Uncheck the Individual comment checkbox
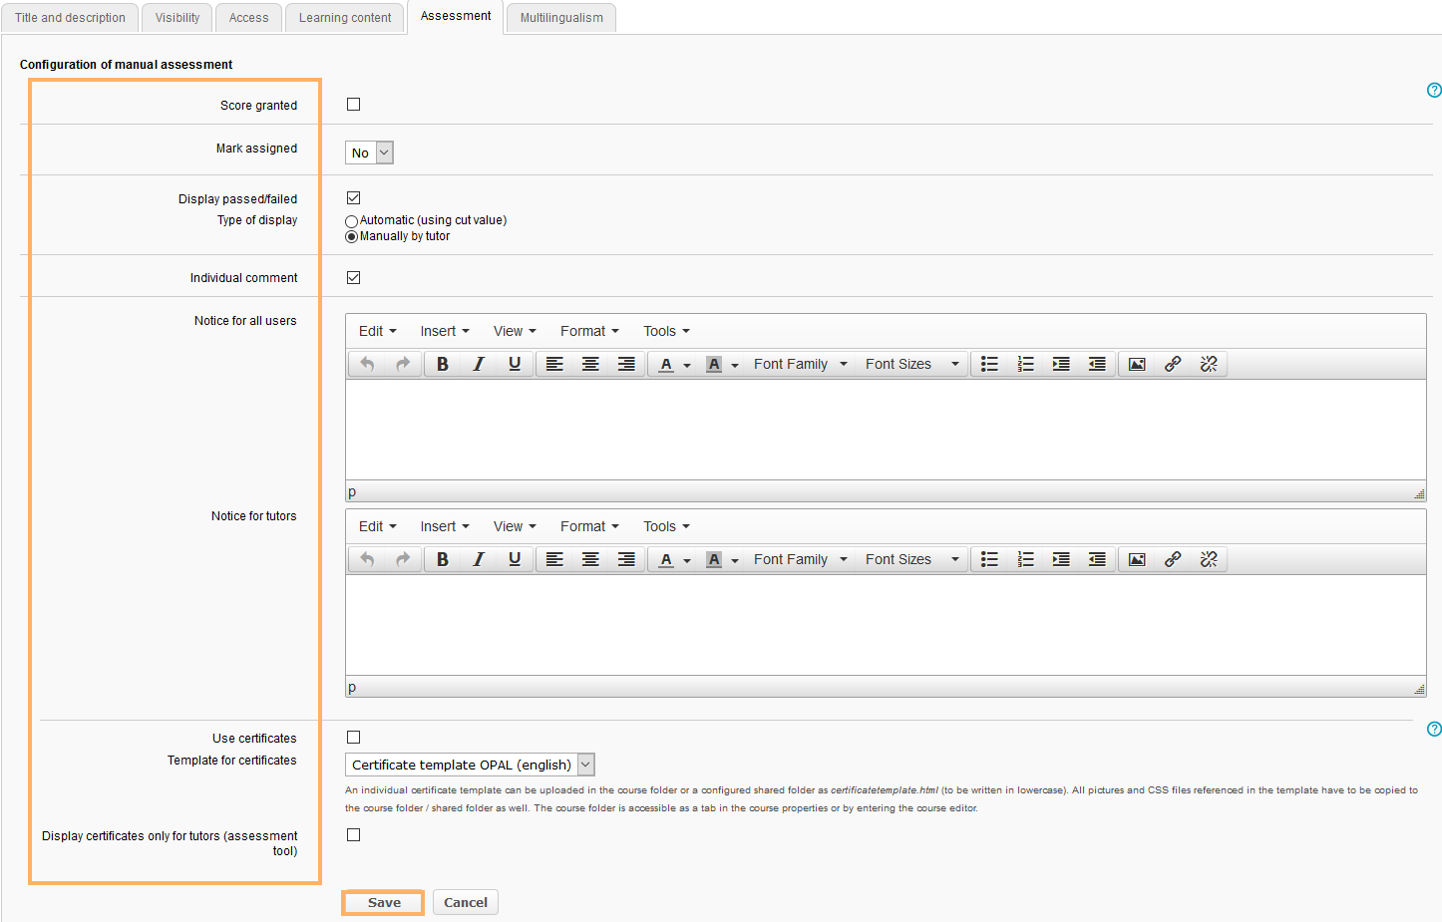 coord(354,278)
